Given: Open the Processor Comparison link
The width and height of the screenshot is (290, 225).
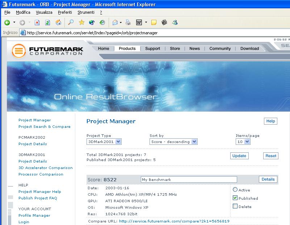Looking at the screenshot, I should pos(41,174).
